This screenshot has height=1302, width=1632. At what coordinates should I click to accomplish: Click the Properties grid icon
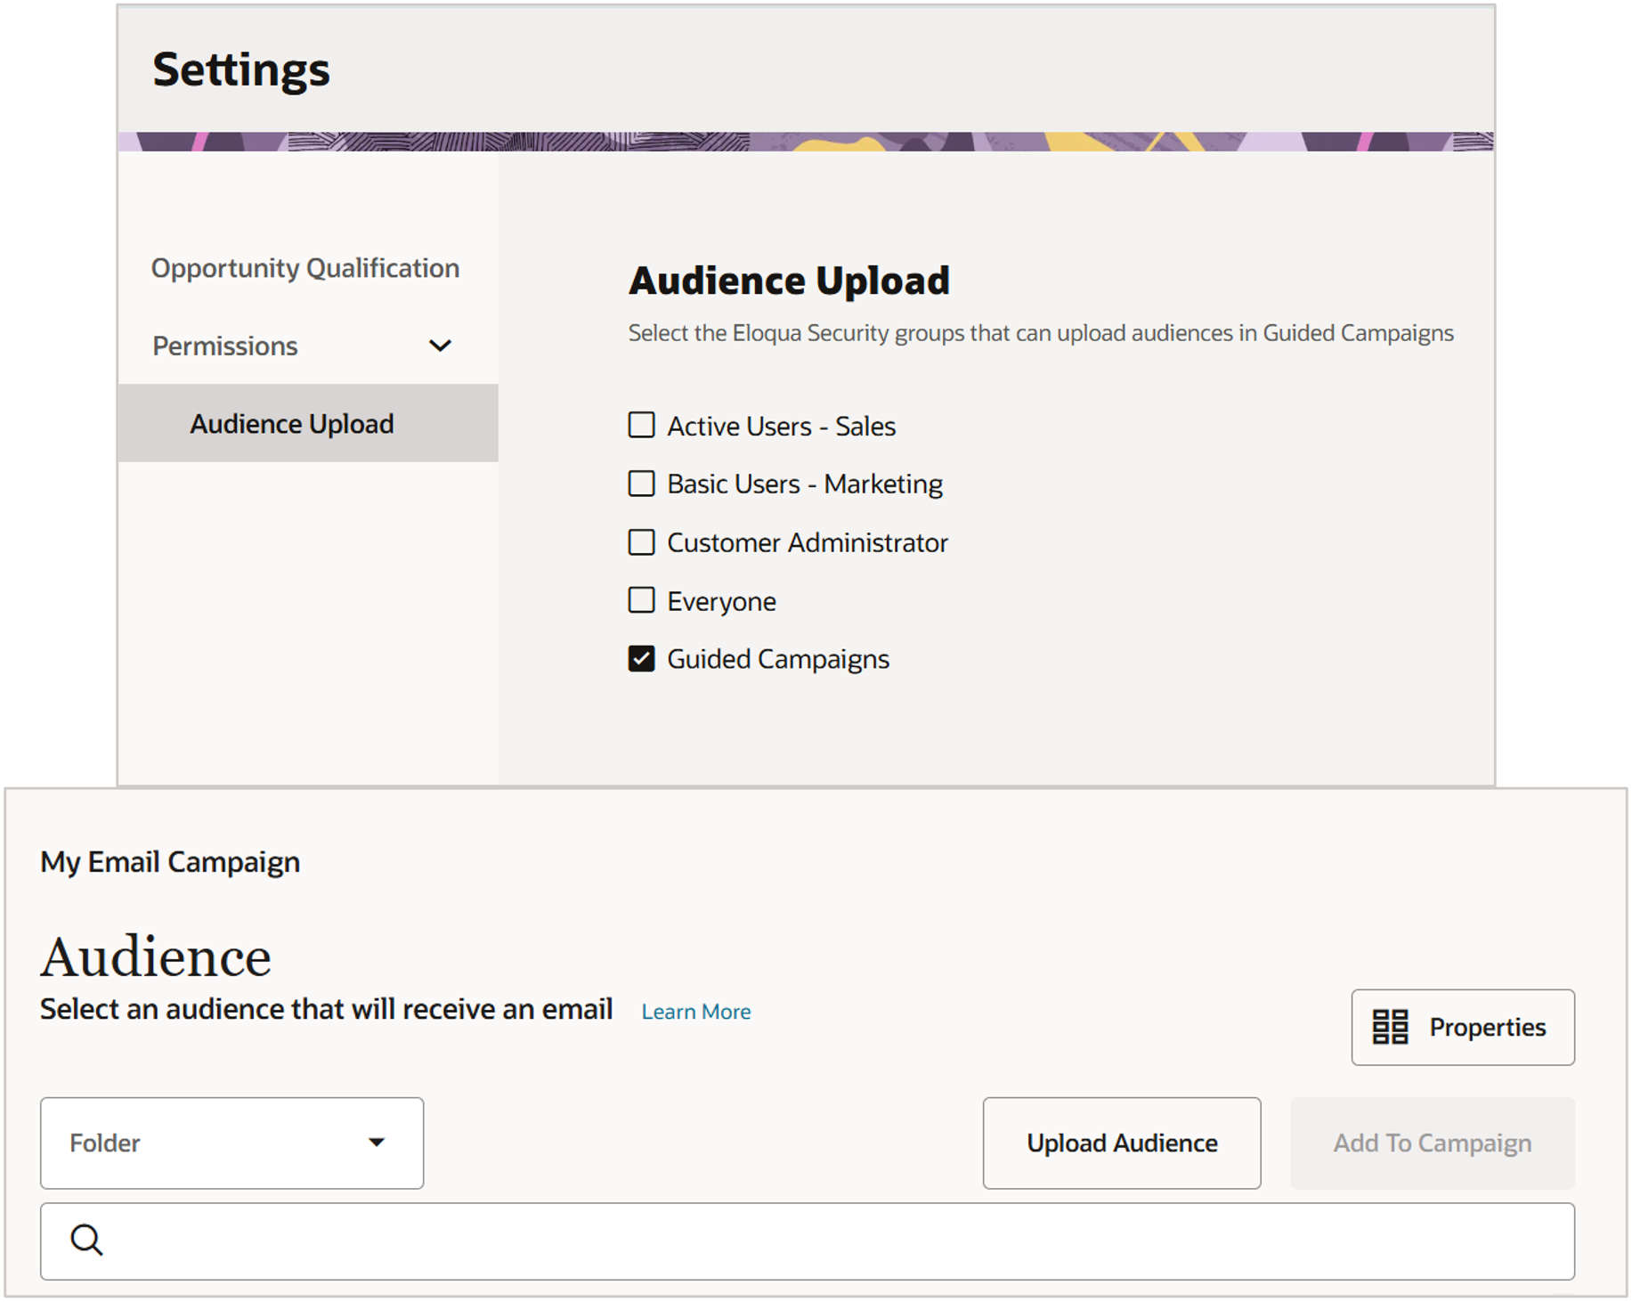pyautogui.click(x=1390, y=1027)
